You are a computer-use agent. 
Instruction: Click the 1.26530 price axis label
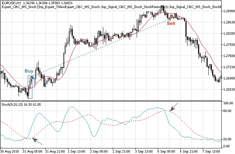[x=228, y=89]
